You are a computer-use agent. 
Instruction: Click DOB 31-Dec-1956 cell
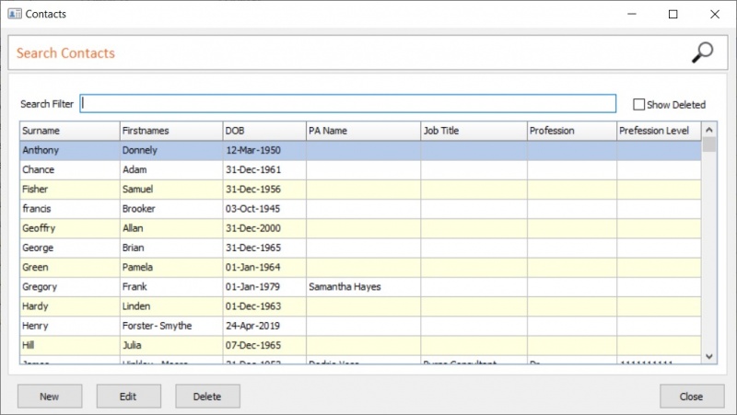(264, 190)
